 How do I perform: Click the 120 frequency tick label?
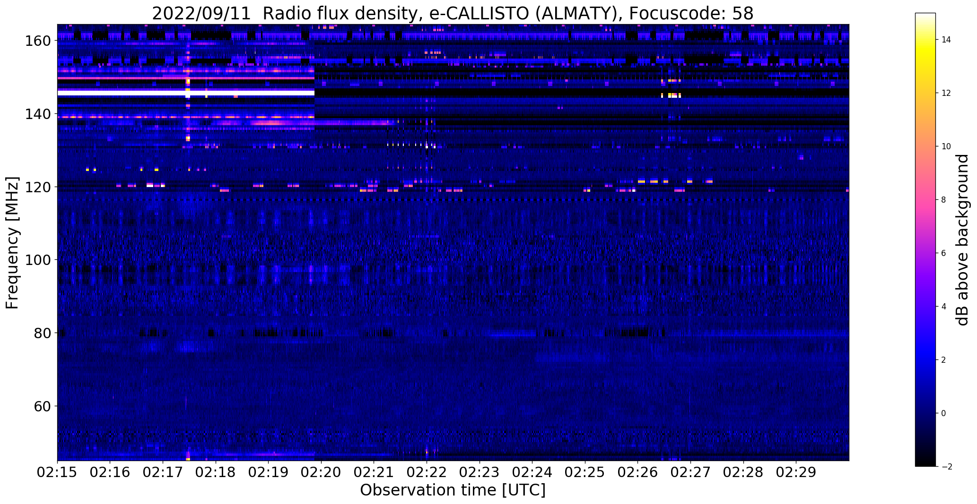[x=37, y=187]
